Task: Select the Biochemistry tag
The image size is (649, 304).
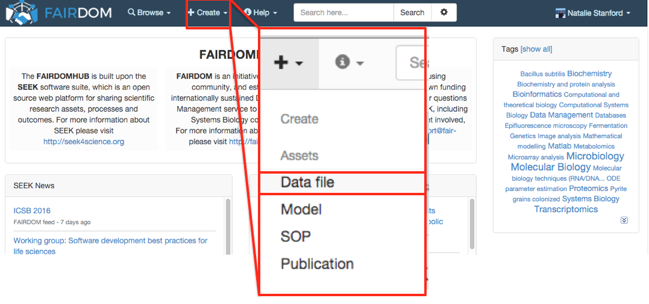Action: pyautogui.click(x=589, y=73)
